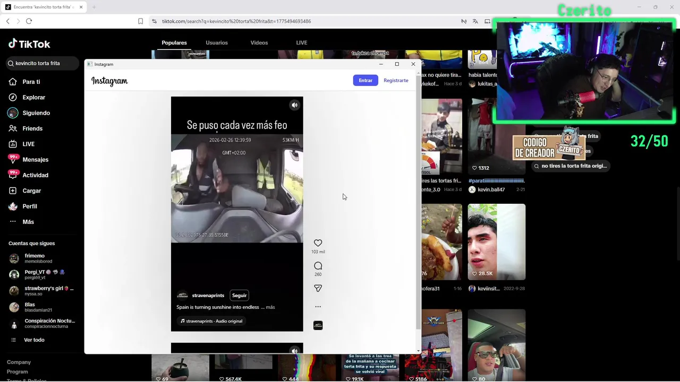Viewport: 680px width, 382px height.
Task: Click 'no tires la torta frita origi...' suggestion
Action: (x=570, y=166)
